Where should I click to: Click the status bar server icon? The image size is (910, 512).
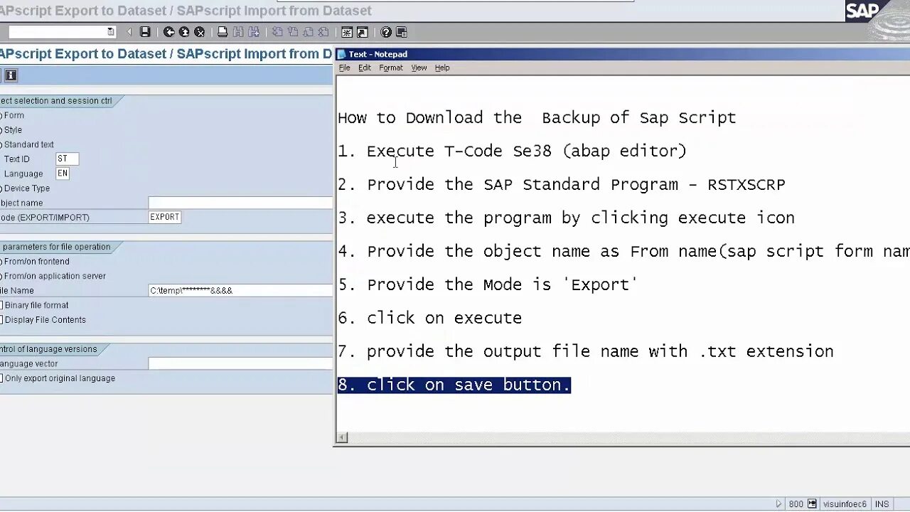pyautogui.click(x=812, y=504)
